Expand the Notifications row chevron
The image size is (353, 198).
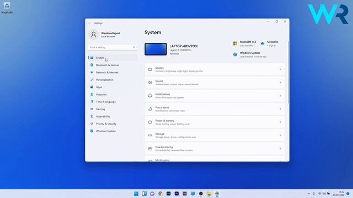(280, 96)
